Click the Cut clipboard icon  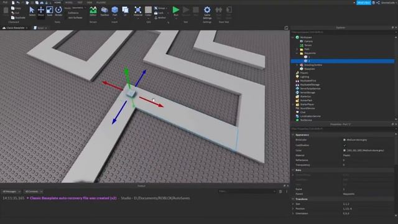coord(12,13)
